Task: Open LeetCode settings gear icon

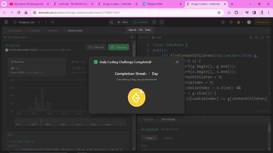Action: pyautogui.click(x=231, y=22)
